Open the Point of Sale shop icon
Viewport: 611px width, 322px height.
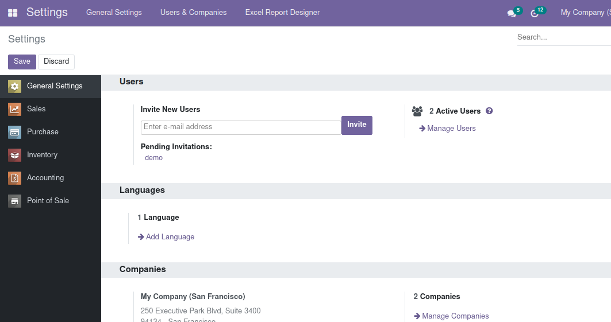tap(15, 201)
